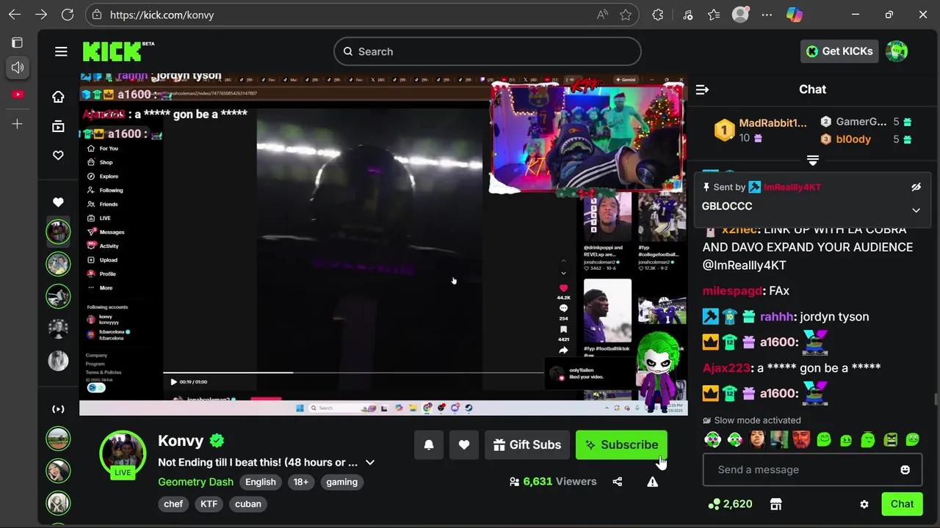940x528 pixels.
Task: Click Konvy's verified badge checkmark
Action: point(217,441)
